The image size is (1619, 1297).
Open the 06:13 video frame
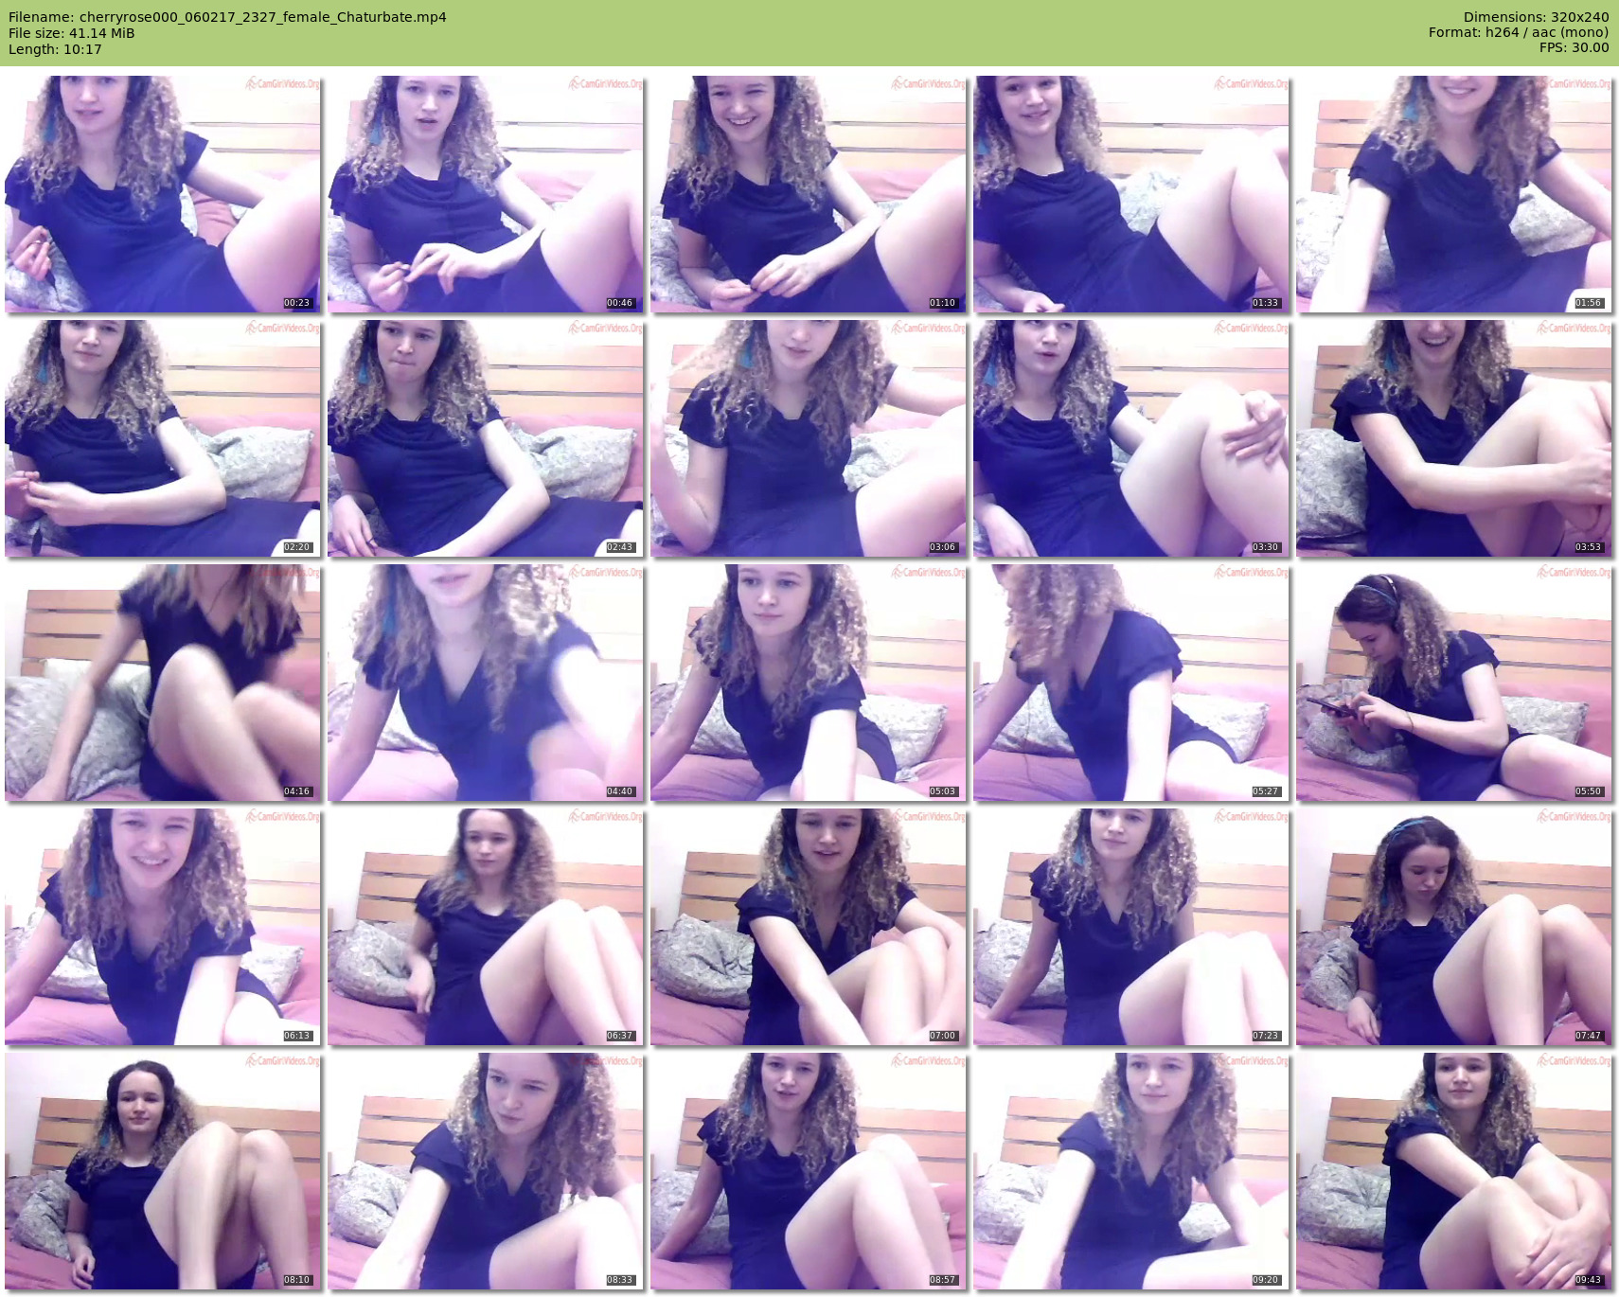162,927
